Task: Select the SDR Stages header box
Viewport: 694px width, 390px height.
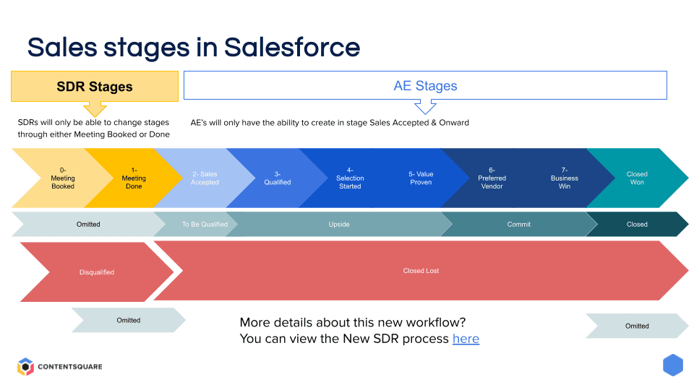Action: (95, 86)
